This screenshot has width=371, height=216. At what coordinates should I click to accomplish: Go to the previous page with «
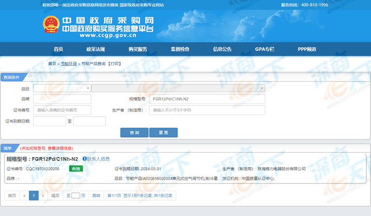pos(25,196)
